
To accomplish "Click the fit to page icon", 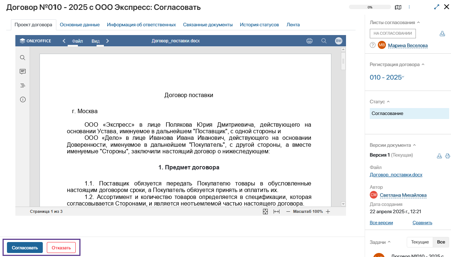I will [x=266, y=212].
